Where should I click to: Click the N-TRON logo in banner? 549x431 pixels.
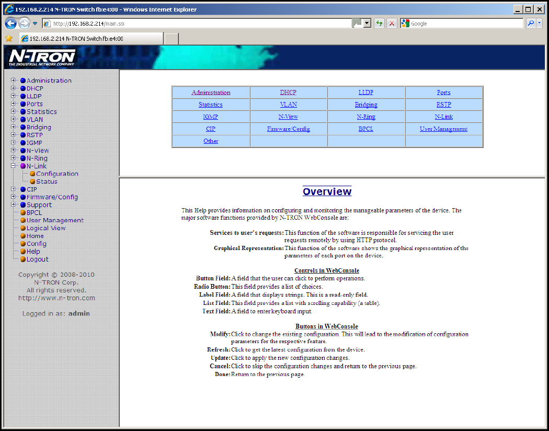pyautogui.click(x=42, y=58)
